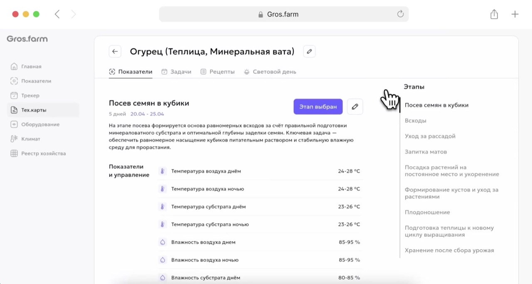Click the Gros.farm logo
Screen dimensions: 532x284
click(x=27, y=39)
